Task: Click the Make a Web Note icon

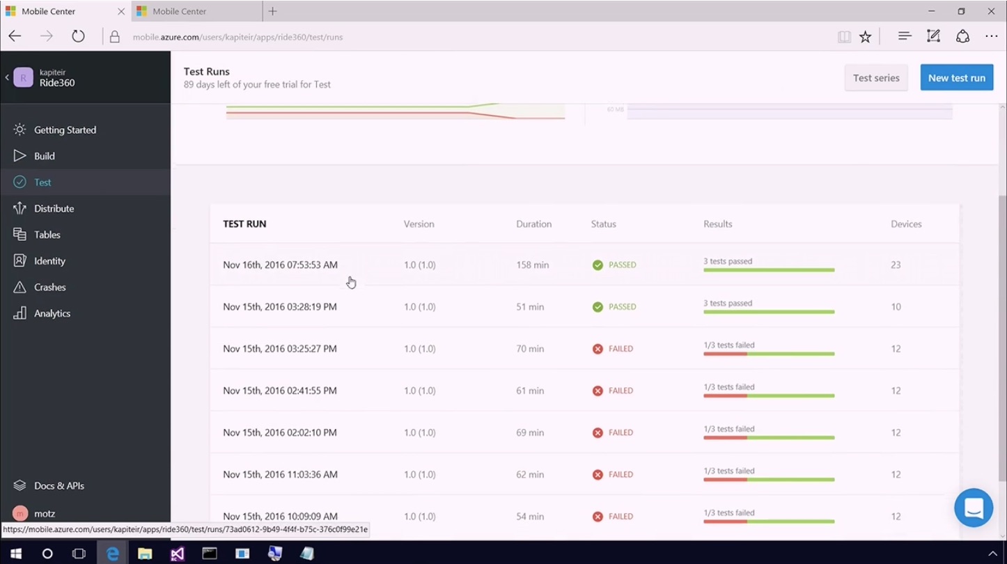Action: [x=933, y=36]
